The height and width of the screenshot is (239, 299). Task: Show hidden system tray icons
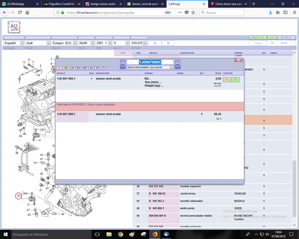256,235
